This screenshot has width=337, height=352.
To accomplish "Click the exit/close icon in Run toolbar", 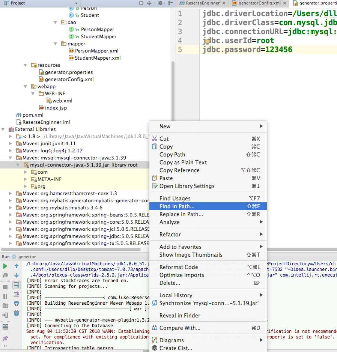I will coord(5,315).
